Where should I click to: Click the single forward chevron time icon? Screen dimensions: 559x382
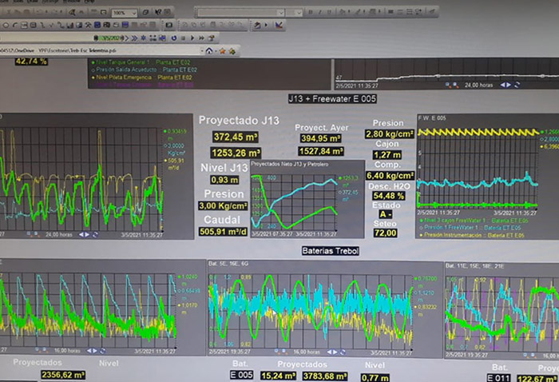click(x=126, y=38)
